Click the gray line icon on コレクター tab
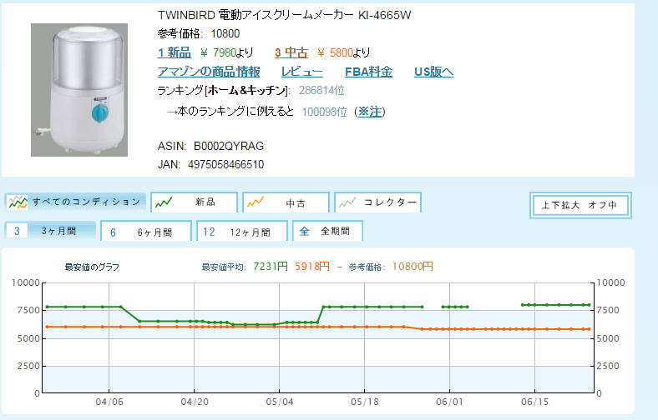Screen dimensions: 658x420 (x=347, y=202)
